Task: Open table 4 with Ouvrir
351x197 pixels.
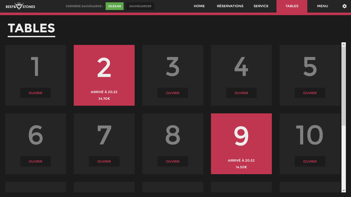Action: pos(241,93)
